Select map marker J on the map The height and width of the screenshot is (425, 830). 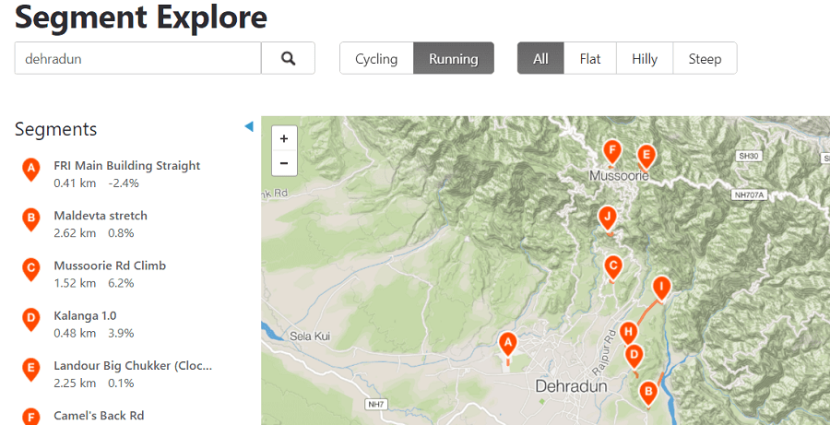pos(608,218)
